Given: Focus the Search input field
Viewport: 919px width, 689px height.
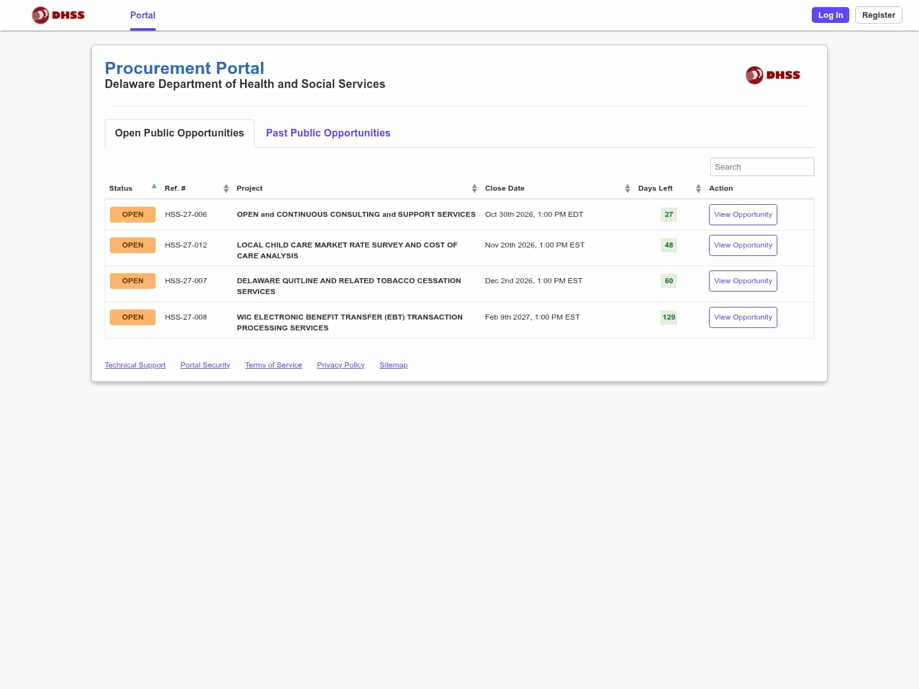Looking at the screenshot, I should (x=762, y=167).
